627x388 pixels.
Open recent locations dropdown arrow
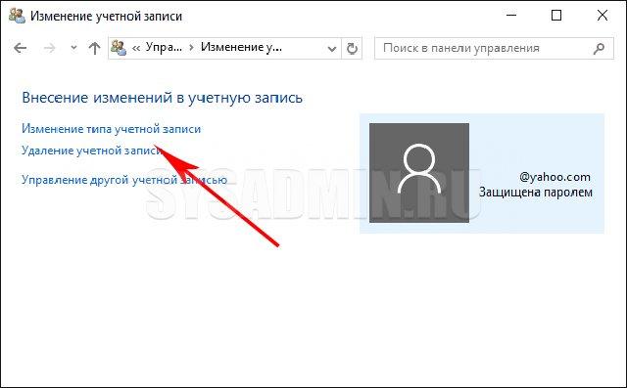(73, 48)
